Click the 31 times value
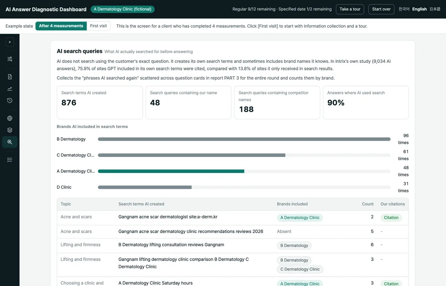 click(403, 187)
